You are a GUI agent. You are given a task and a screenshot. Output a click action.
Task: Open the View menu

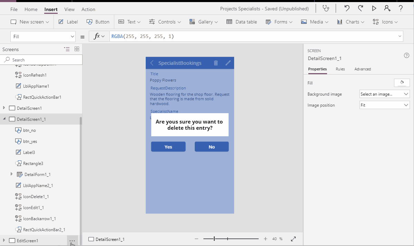[69, 9]
